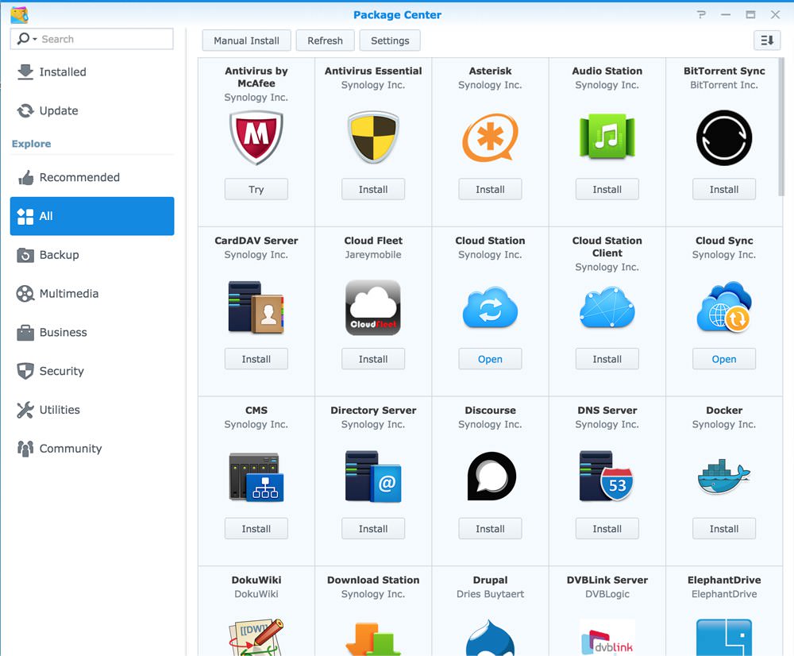Open the CMS package icon
The width and height of the screenshot is (794, 656).
point(256,477)
